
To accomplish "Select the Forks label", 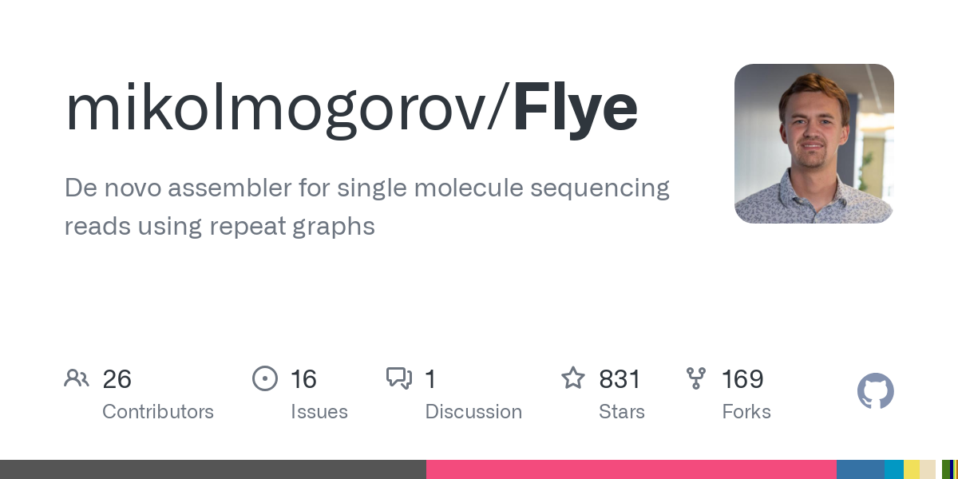I will tap(746, 412).
